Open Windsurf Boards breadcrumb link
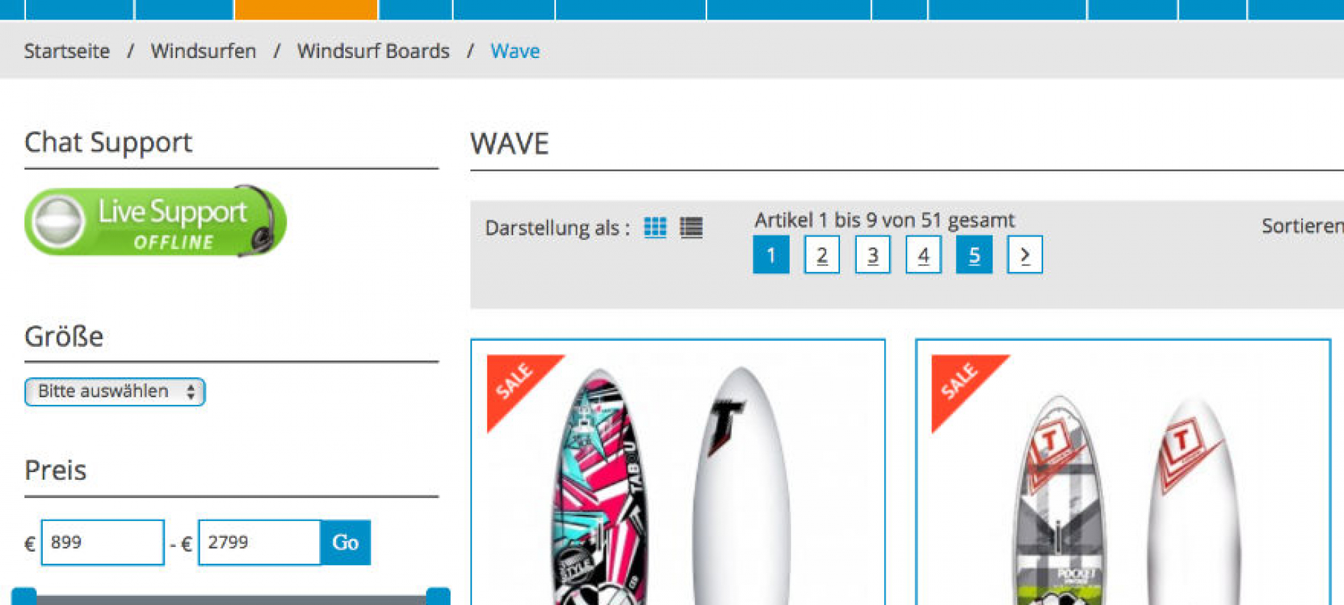Screen dimensions: 1344x605 [373, 51]
